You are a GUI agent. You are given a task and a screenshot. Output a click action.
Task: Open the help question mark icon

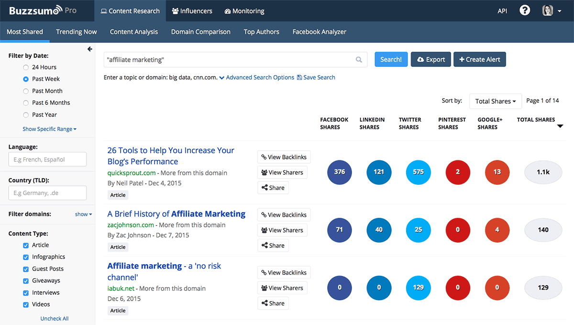[525, 11]
